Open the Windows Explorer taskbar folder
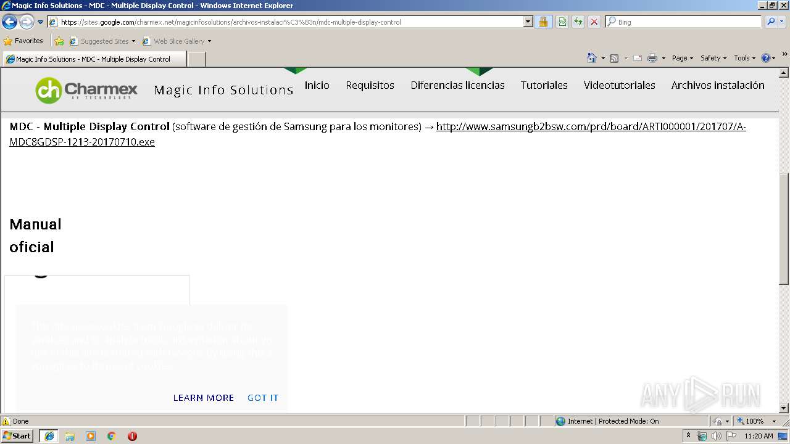The height and width of the screenshot is (444, 790). point(70,436)
